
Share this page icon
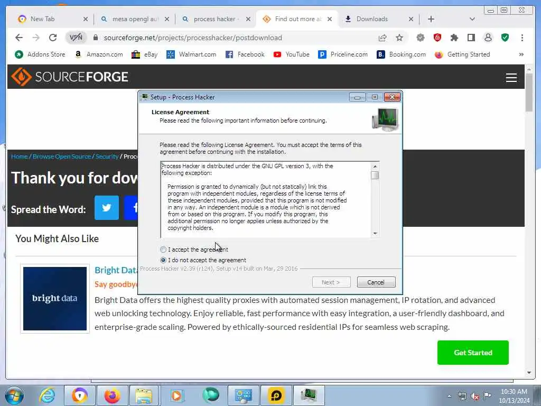[383, 38]
